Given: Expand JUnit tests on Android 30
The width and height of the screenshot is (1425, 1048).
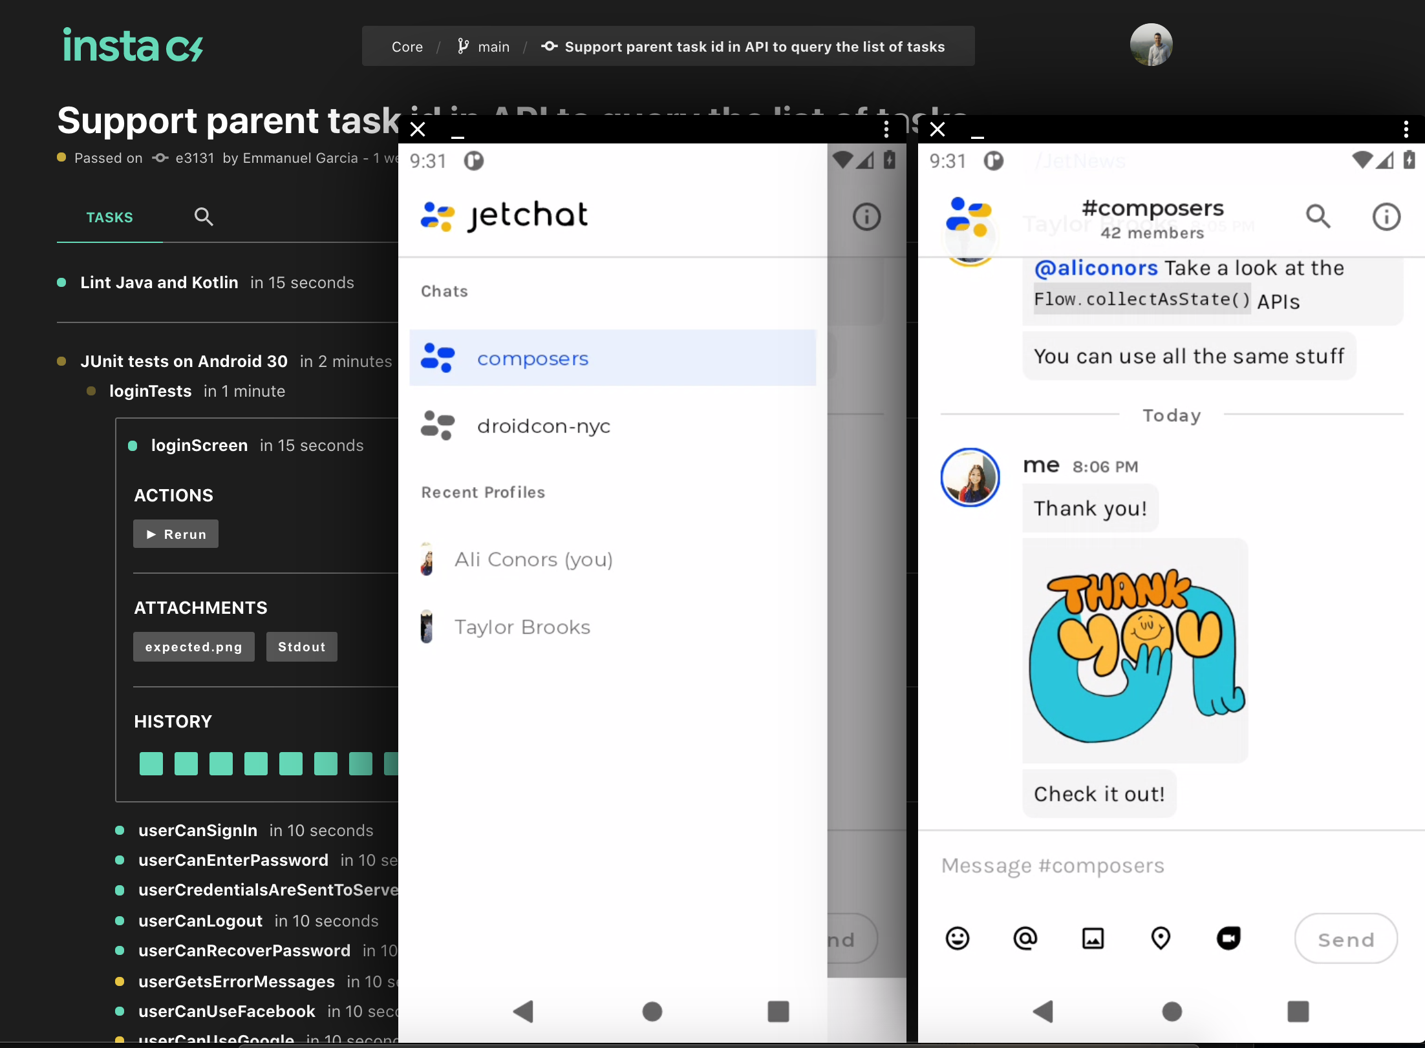Looking at the screenshot, I should point(184,362).
